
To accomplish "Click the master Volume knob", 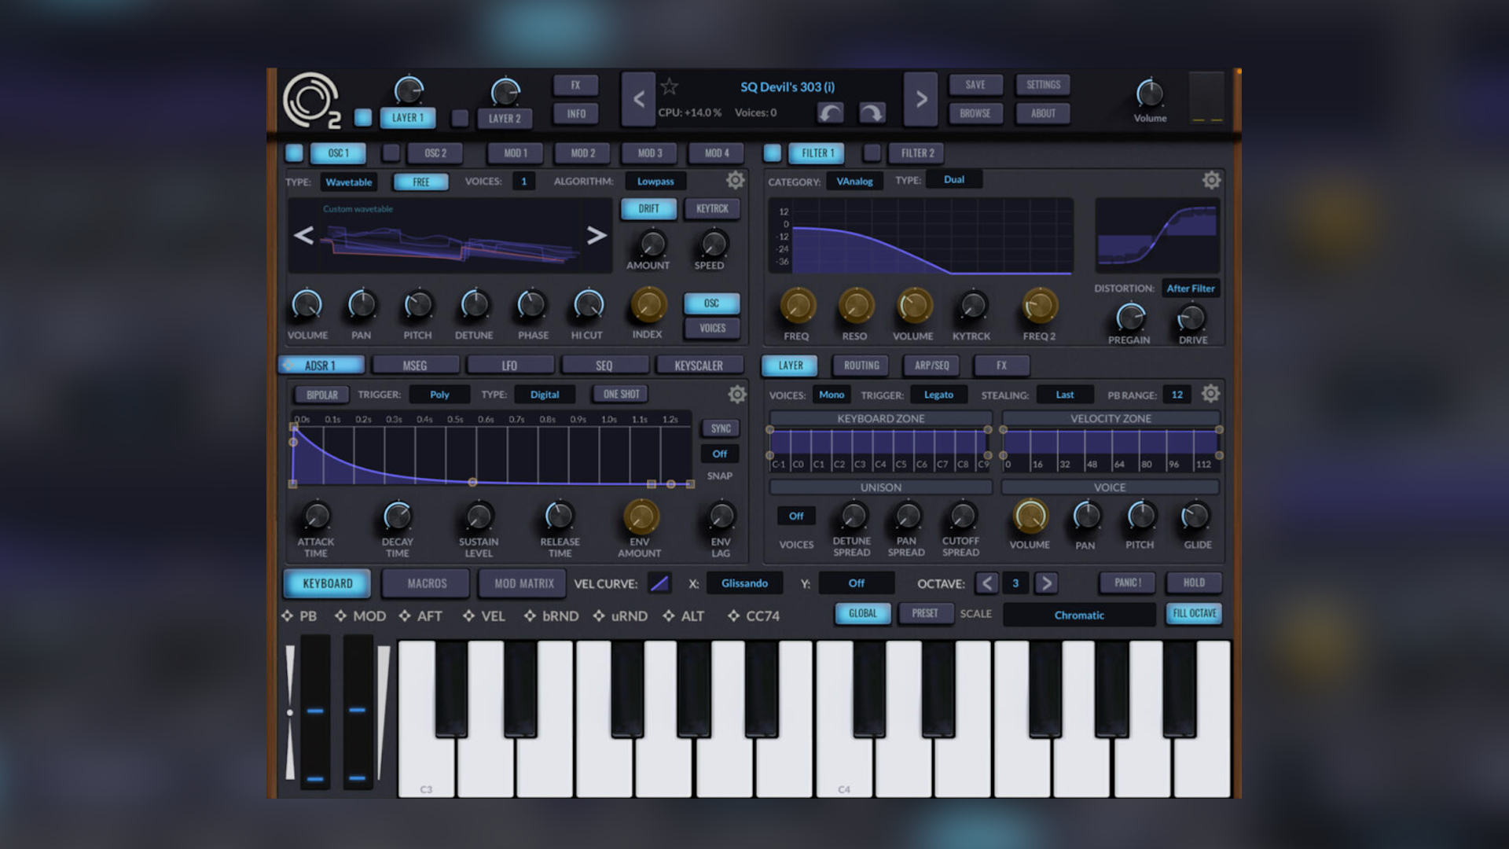I will (x=1149, y=94).
